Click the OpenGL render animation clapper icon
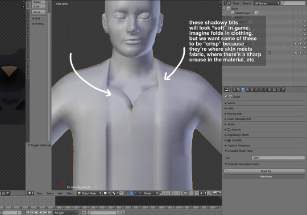Viewport: 307px width, 215px height. [219, 193]
